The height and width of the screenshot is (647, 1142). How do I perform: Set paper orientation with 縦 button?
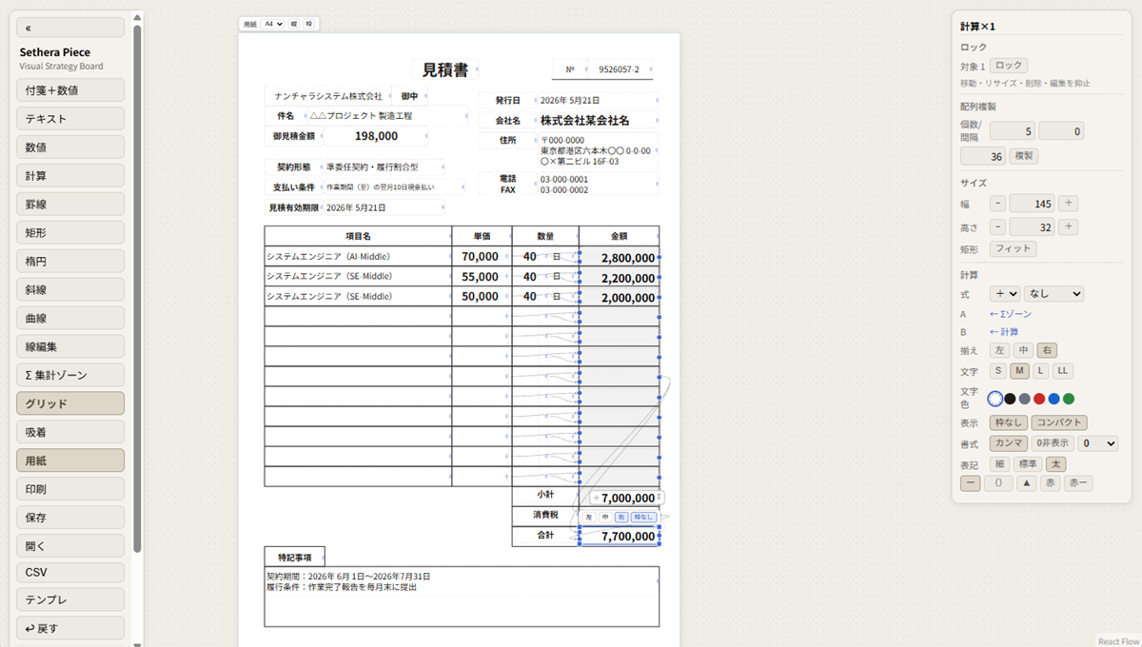coord(294,24)
